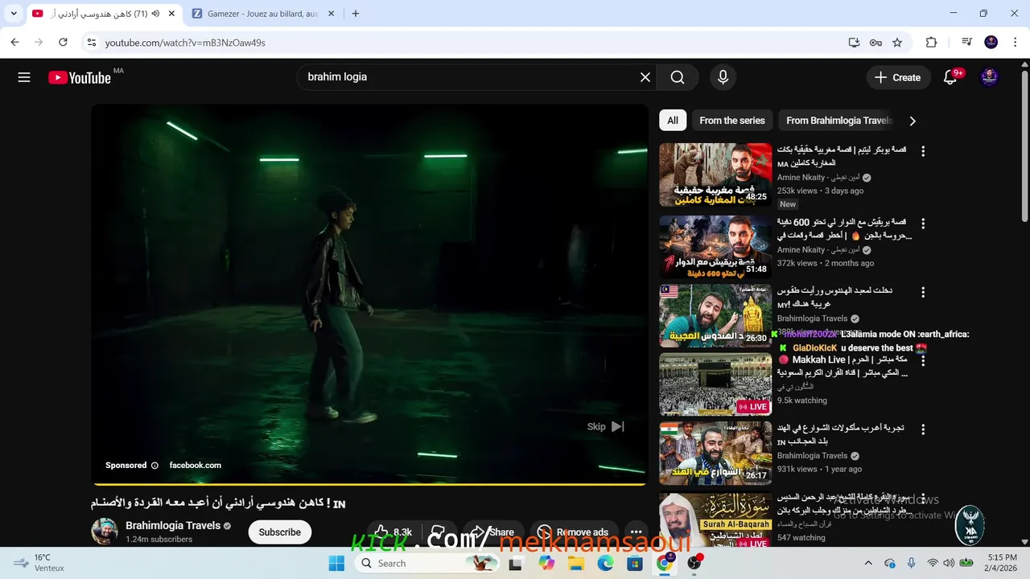The height and width of the screenshot is (579, 1030).
Task: Select the 'All' filter chip
Action: click(673, 121)
